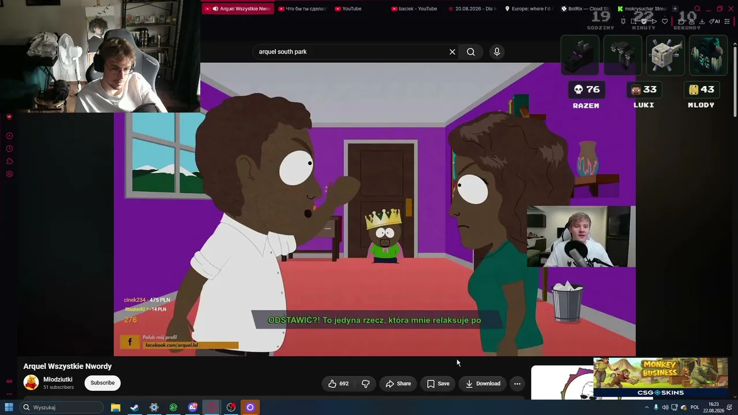Open the Monkey Business CSG Skins ad
Image resolution: width=738 pixels, height=415 pixels.
(661, 378)
